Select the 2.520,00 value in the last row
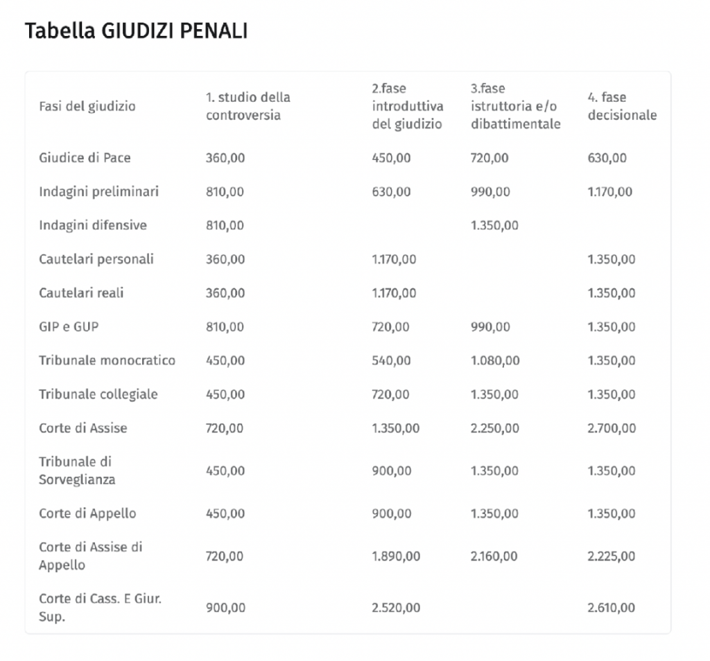The image size is (710, 661). [396, 608]
